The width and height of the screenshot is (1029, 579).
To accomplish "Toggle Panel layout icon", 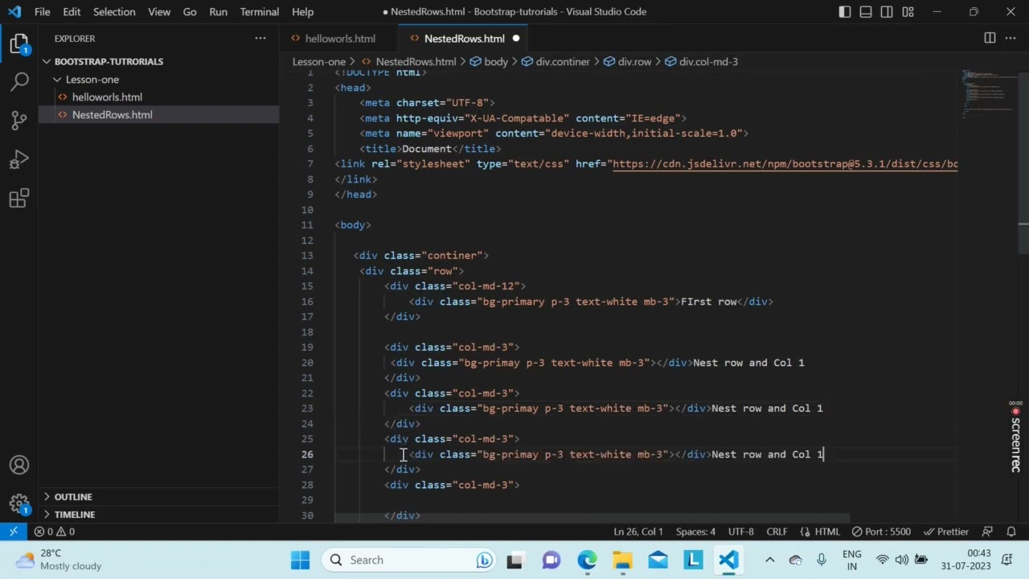I will pos(866,12).
